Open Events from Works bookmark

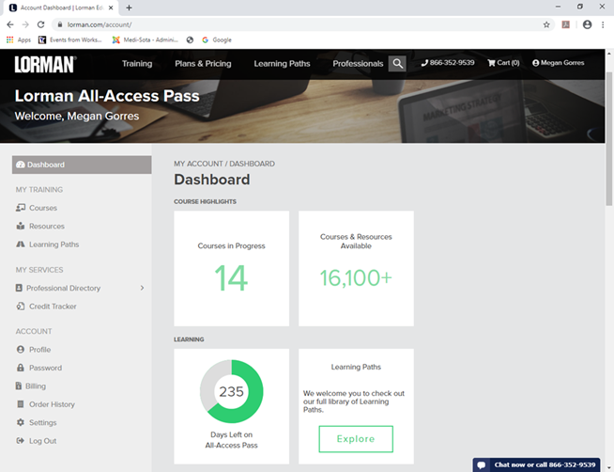70,40
